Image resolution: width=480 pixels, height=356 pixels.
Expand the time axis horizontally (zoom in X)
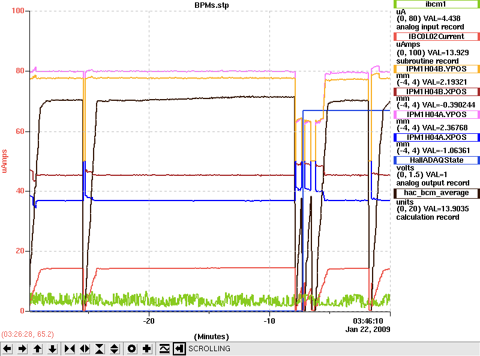85,349
